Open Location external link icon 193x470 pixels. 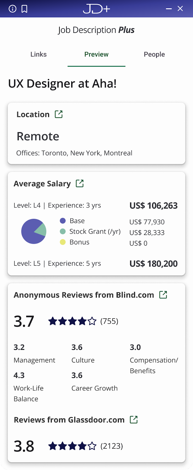pyautogui.click(x=59, y=114)
